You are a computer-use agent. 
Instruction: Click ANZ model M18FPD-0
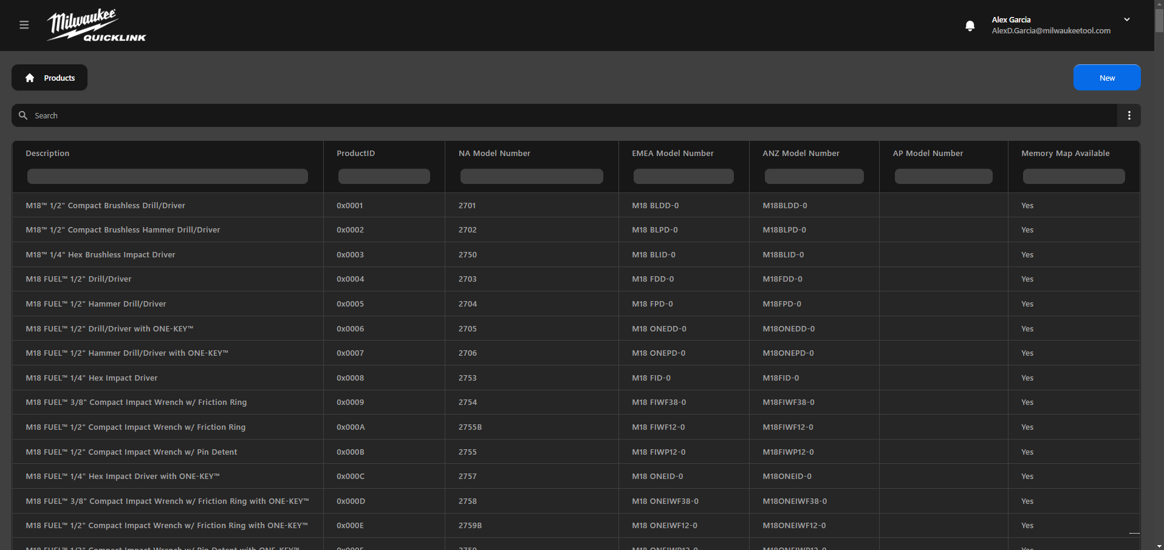point(782,304)
